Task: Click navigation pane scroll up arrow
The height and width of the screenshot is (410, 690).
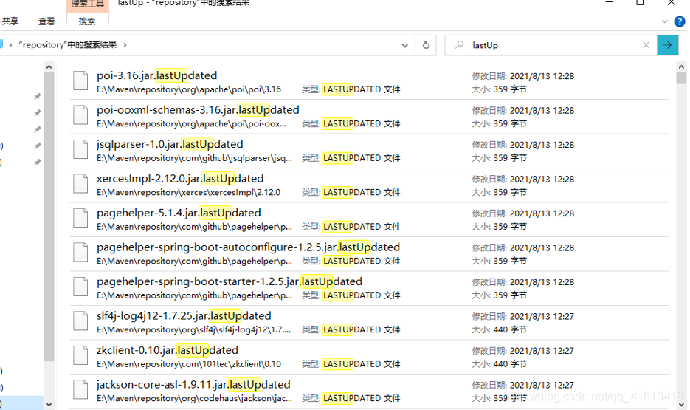Action: [x=49, y=67]
